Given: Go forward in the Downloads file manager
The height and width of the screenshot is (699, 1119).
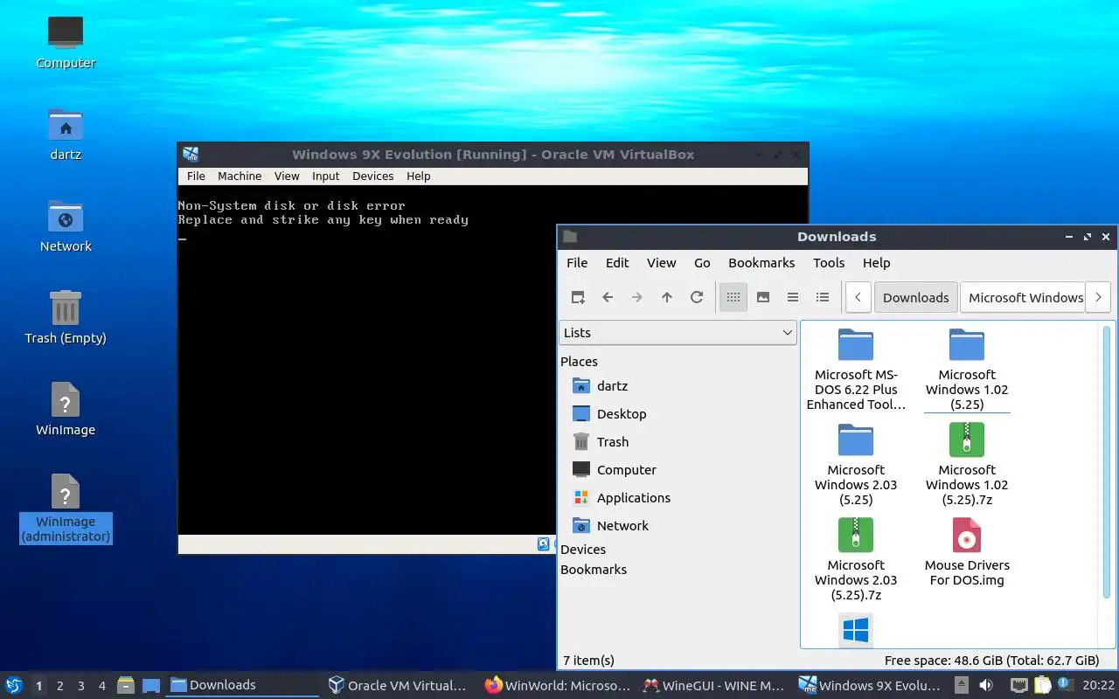Looking at the screenshot, I should 637,297.
